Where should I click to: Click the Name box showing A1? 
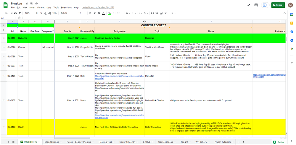8,18
